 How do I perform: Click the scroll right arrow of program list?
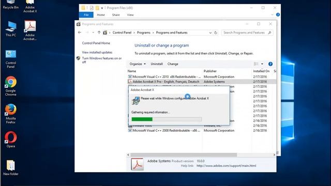[274, 155]
